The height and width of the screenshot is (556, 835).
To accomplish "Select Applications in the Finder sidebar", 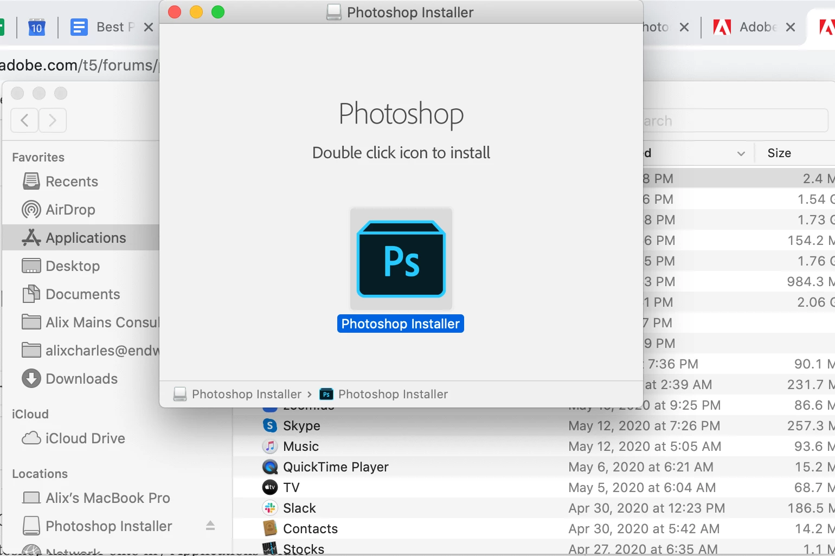I will [x=81, y=237].
